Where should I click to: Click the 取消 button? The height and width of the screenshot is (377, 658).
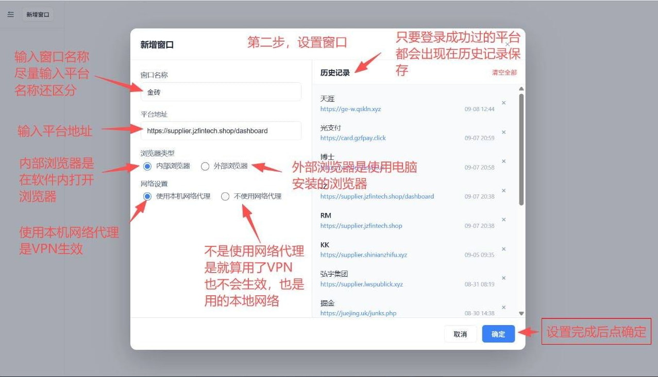[x=460, y=334]
